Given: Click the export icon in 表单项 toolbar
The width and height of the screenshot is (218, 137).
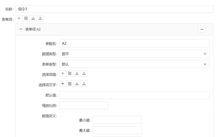Looking at the screenshot, I should [40, 18].
